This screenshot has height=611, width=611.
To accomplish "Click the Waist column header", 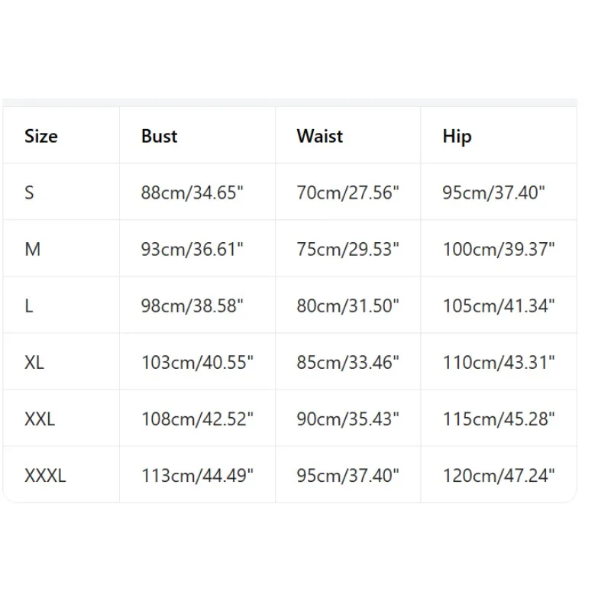I will click(320, 137).
